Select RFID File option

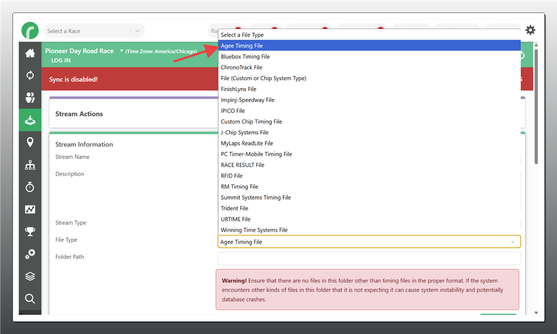tap(369, 176)
